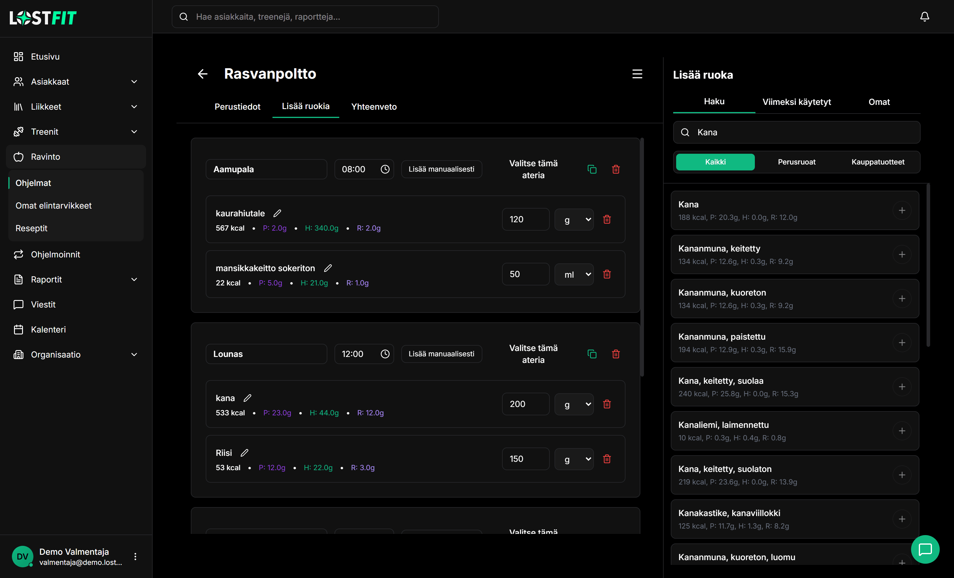The width and height of the screenshot is (954, 578).
Task: Open the unit dropdown for Riisi
Action: point(574,459)
